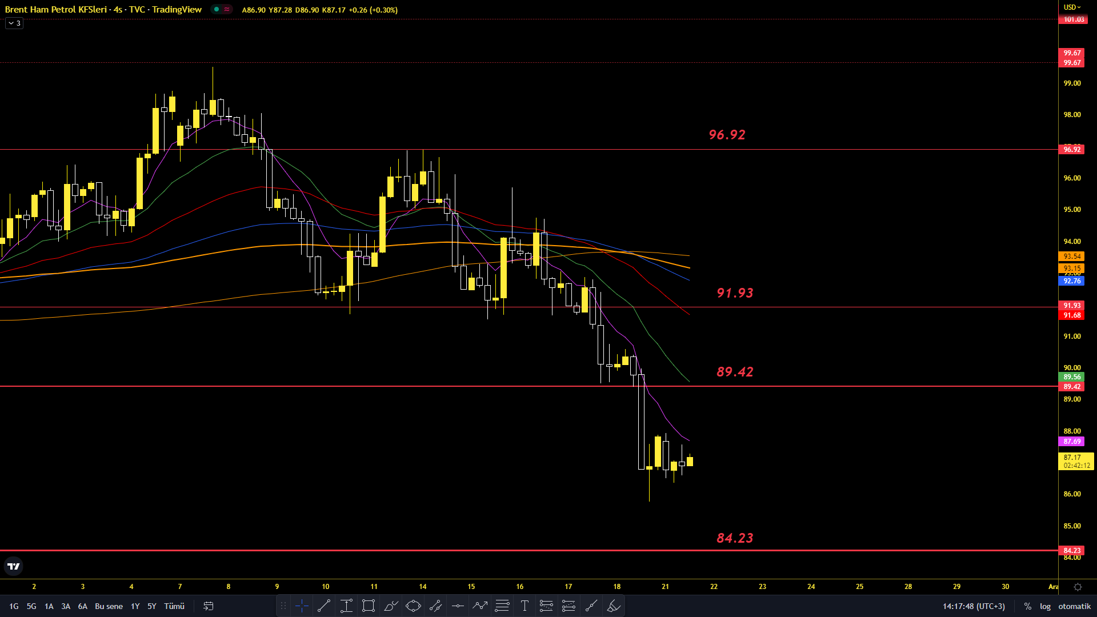This screenshot has width=1097, height=617.
Task: Select the rectangle shape tool
Action: (369, 606)
